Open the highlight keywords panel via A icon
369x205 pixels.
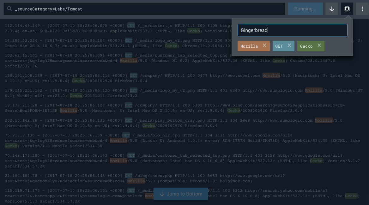point(347,9)
